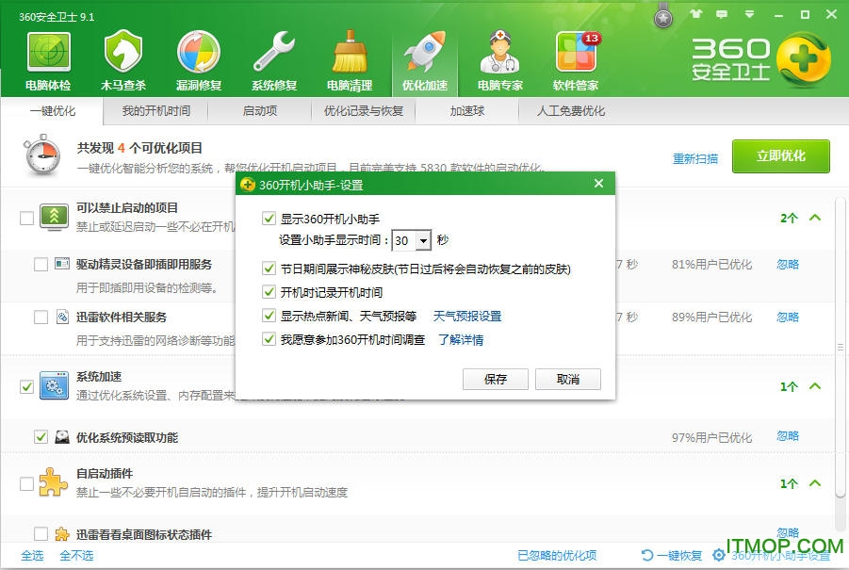Click the 全选 link
Image resolution: width=849 pixels, height=570 pixels.
[x=32, y=555]
